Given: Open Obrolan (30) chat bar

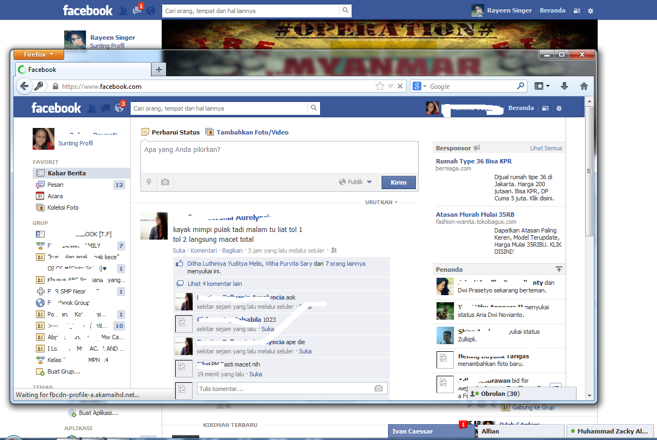Looking at the screenshot, I should pyautogui.click(x=521, y=394).
